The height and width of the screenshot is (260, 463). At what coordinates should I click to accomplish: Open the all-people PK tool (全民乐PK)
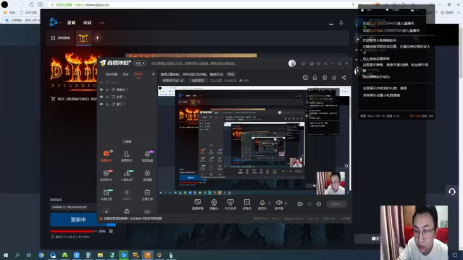[x=106, y=175]
